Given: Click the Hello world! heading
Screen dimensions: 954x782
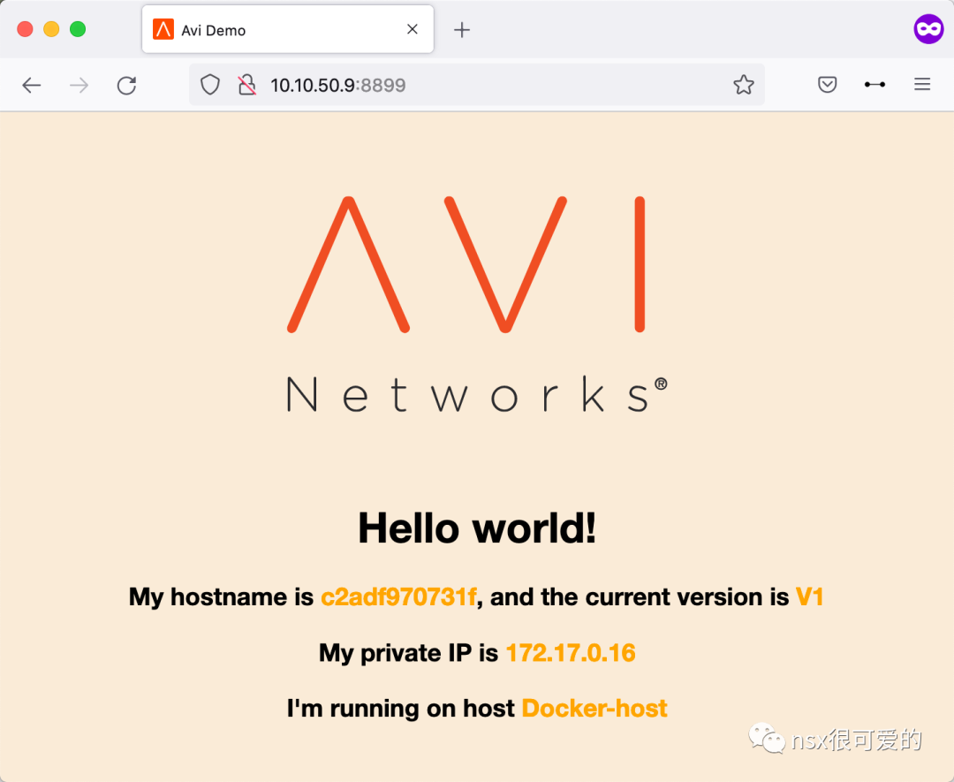Looking at the screenshot, I should click(x=477, y=528).
